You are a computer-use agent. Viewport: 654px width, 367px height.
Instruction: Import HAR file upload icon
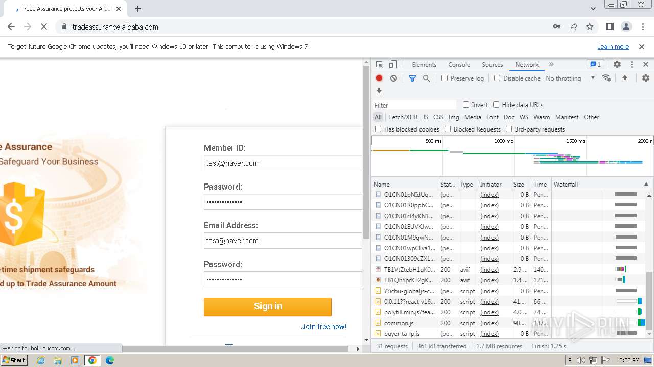(624, 78)
